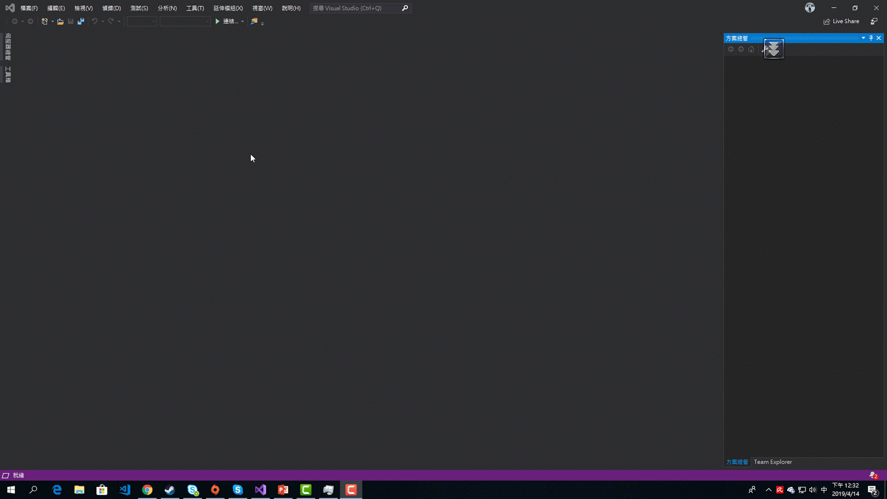Screen dimensions: 887x499
Task: Open the solution configurations combo box
Action: (x=141, y=21)
